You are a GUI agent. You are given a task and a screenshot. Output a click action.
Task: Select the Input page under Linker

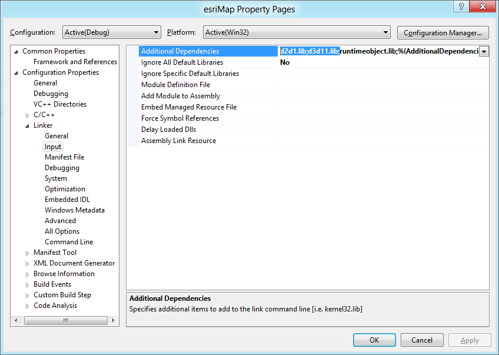53,147
